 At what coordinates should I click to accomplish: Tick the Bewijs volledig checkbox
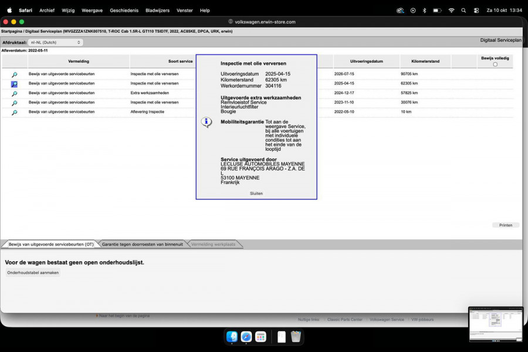[495, 65]
